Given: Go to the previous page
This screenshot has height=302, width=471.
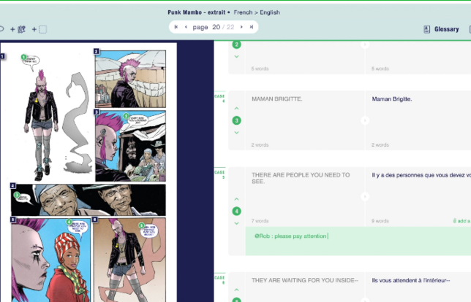Looking at the screenshot, I should click(186, 27).
